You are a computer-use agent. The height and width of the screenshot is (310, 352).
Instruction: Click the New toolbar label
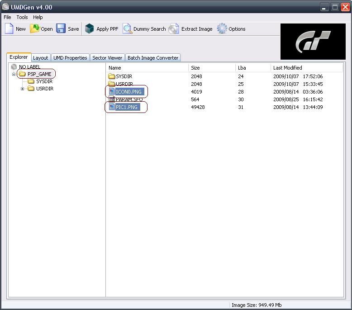pos(21,29)
